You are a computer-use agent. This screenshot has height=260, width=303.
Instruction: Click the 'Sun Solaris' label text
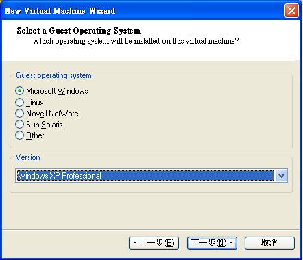pyautogui.click(x=45, y=125)
